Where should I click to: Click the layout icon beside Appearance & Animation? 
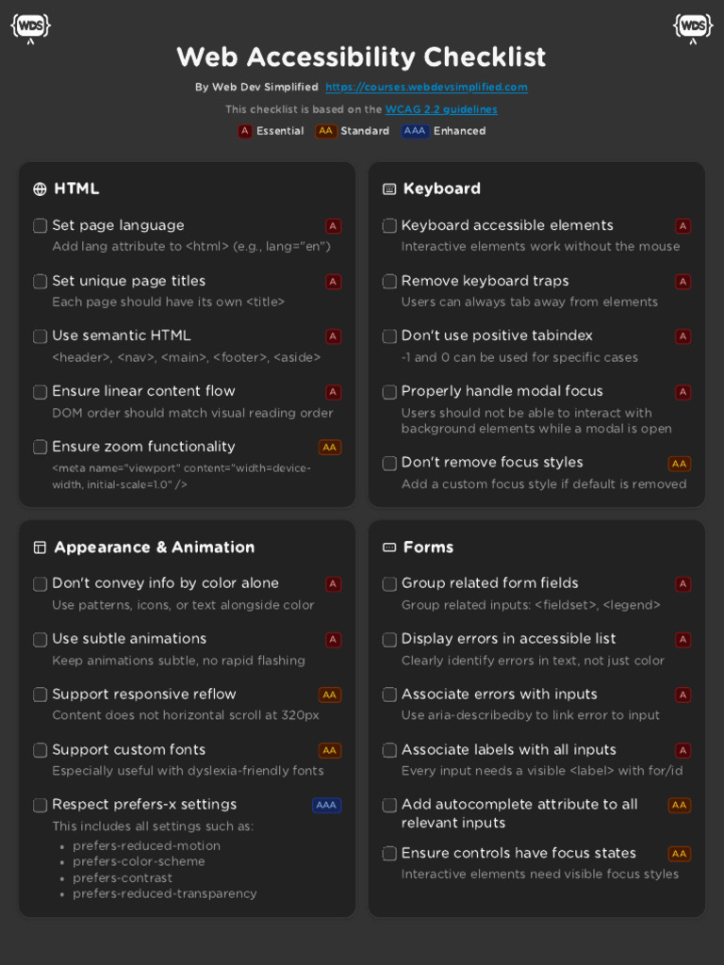pyautogui.click(x=40, y=548)
